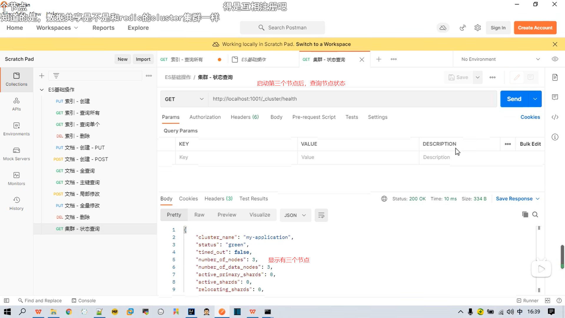Open the Windows Start menu
This screenshot has height=318, width=565.
point(7,312)
